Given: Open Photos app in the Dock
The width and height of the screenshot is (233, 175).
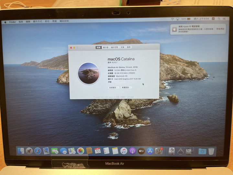Looking at the screenshot, I should (x=81, y=151).
